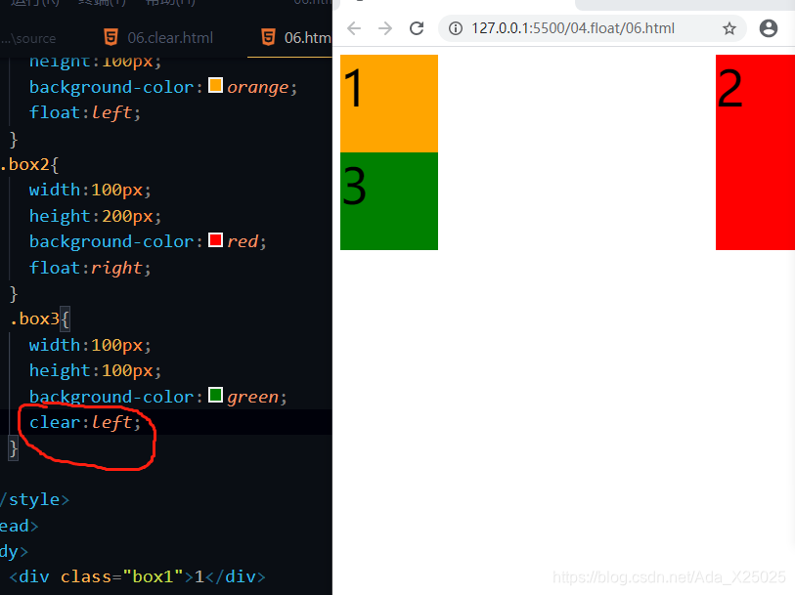Open the green color swatch picker

pyautogui.click(x=215, y=395)
